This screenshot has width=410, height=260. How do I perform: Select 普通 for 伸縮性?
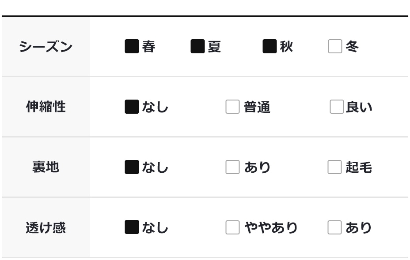tap(232, 107)
